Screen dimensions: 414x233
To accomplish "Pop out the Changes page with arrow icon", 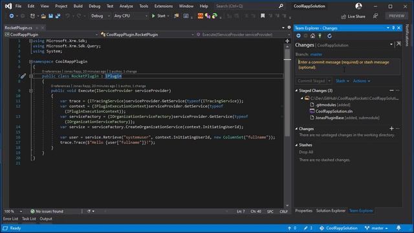I will (398, 44).
